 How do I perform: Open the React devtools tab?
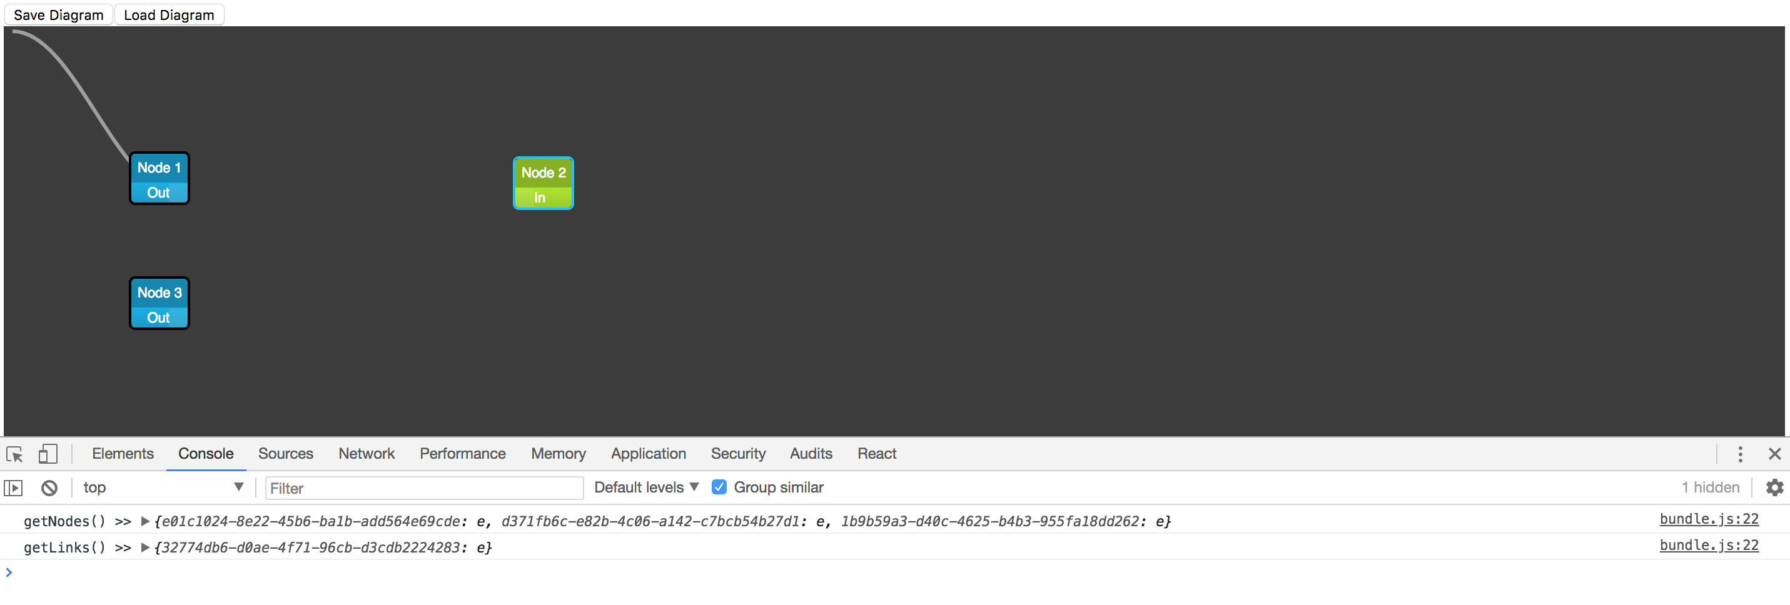876,454
